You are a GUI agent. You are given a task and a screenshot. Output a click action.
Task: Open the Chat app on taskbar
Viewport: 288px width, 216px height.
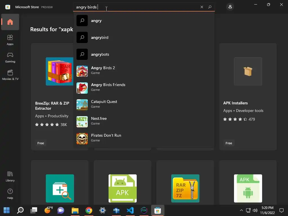[61, 210]
